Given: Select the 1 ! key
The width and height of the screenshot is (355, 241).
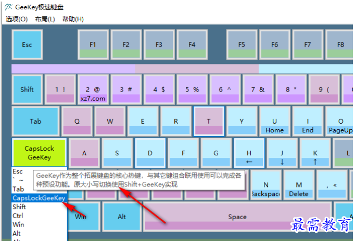Looking at the screenshot, I should point(60,89).
